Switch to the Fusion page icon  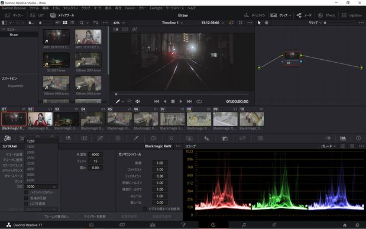pos(183,225)
